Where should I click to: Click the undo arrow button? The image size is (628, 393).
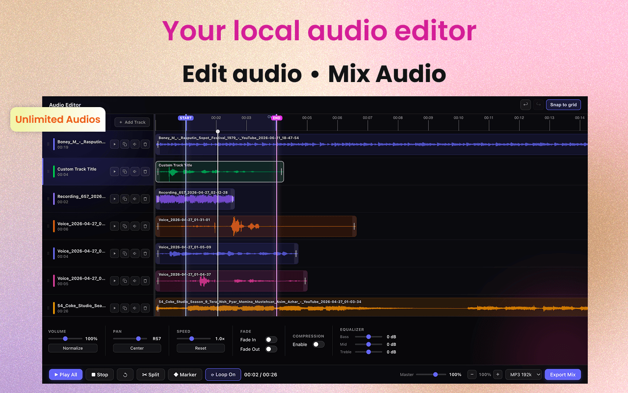525,105
